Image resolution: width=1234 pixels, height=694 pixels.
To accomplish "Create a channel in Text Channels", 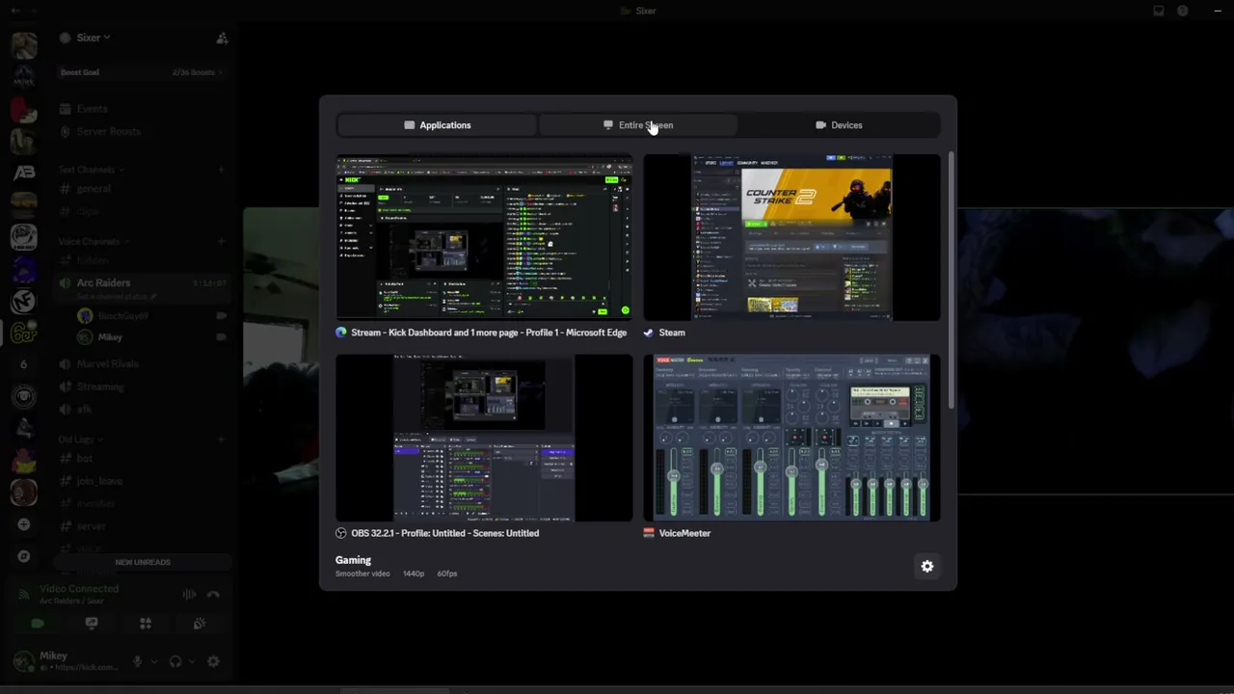I will pos(221,170).
